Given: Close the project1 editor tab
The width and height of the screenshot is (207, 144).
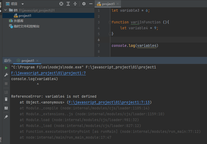Looking at the screenshot, I should pyautogui.click(x=118, y=4).
